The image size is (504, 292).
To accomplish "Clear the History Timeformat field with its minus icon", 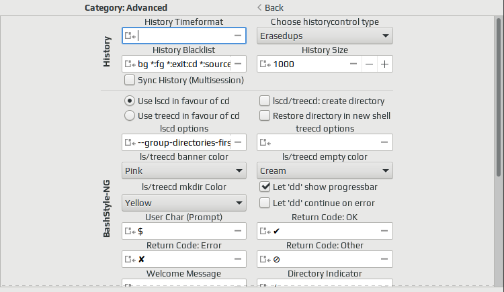I will tap(238, 36).
